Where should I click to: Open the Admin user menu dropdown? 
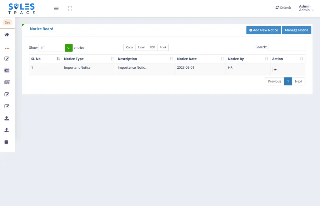pos(306,8)
